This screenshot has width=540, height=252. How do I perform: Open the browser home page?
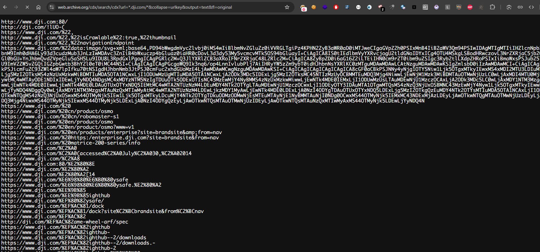(x=38, y=7)
